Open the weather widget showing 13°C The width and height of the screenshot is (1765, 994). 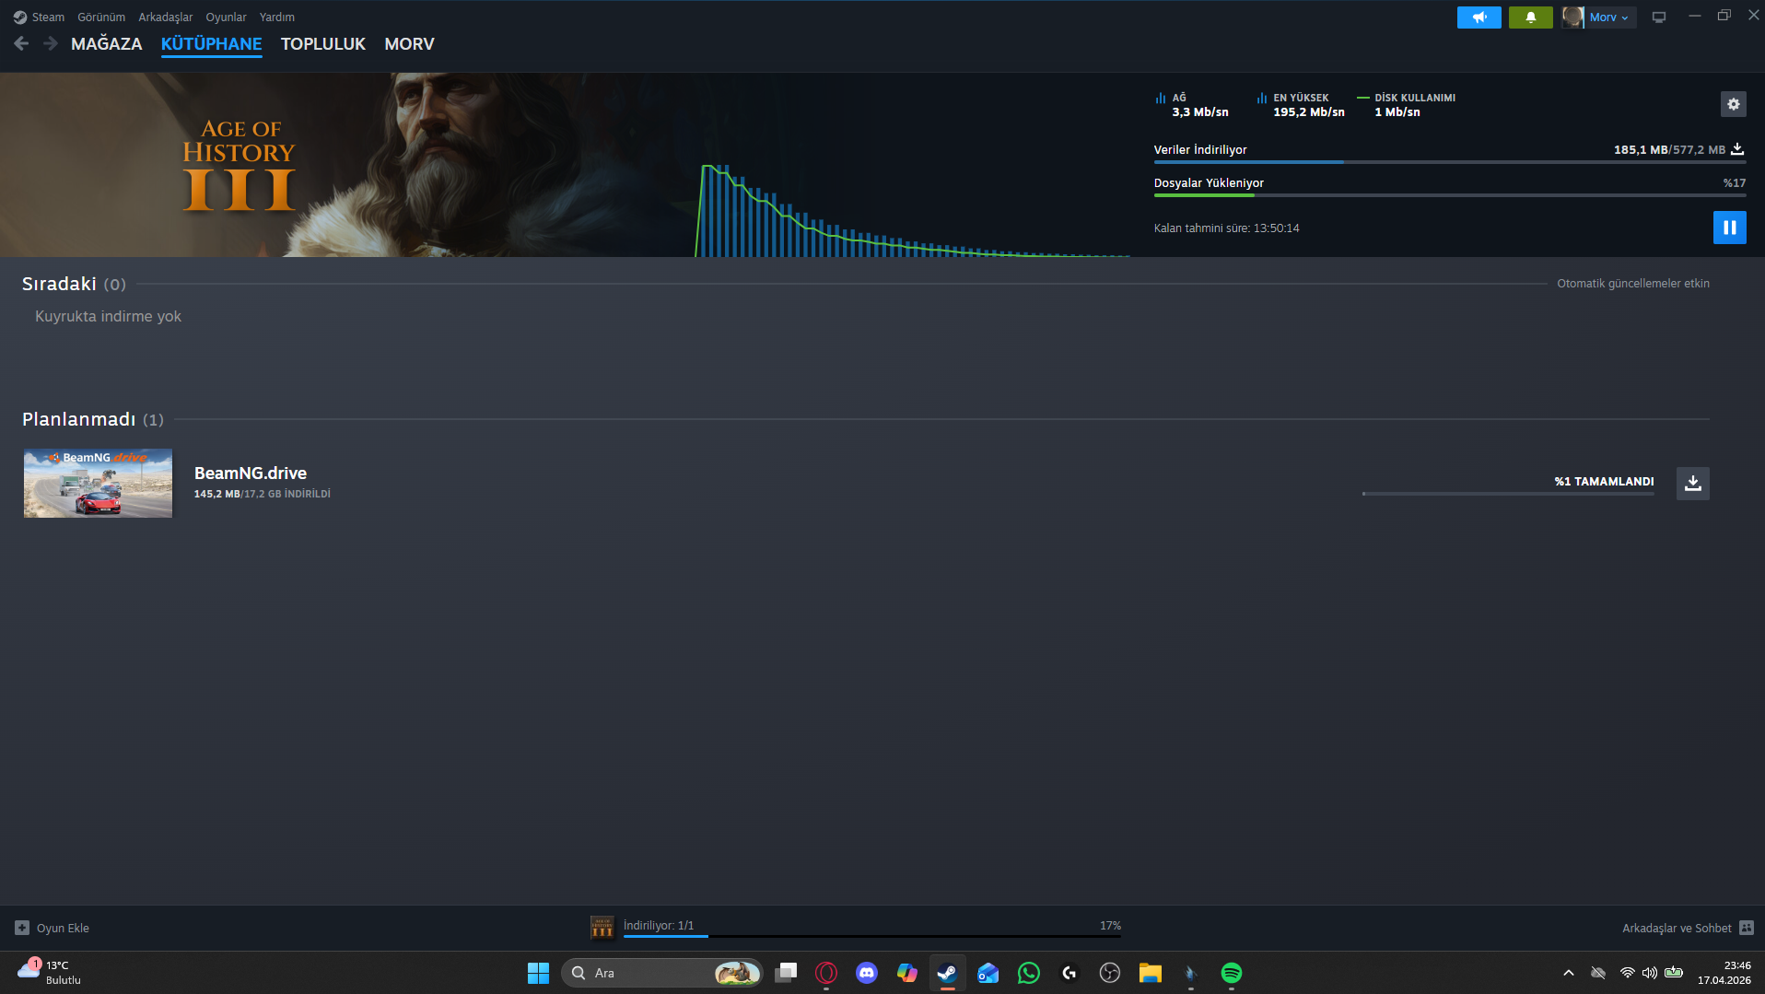pyautogui.click(x=50, y=973)
